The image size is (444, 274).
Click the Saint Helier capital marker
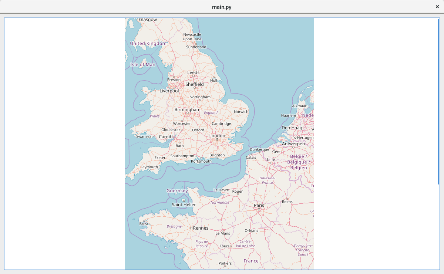tap(184, 200)
